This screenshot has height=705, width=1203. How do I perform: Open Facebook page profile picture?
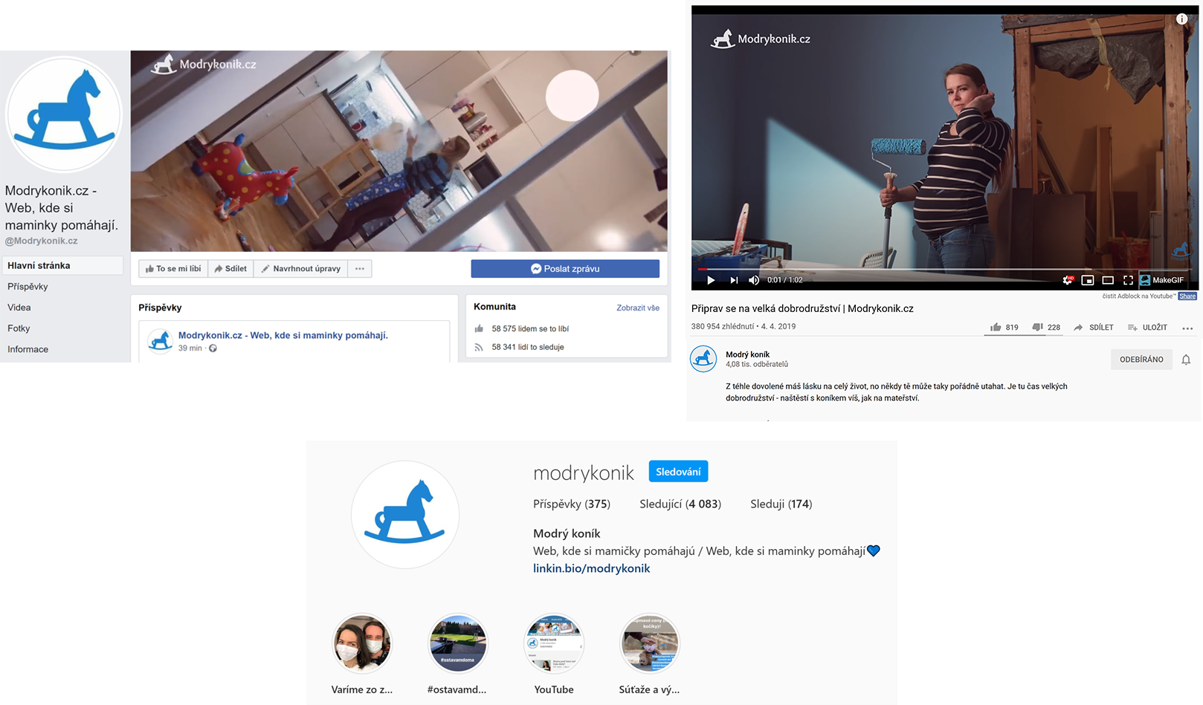click(x=63, y=114)
